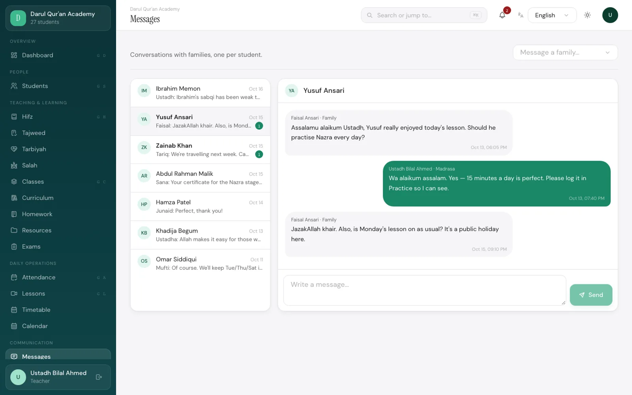Open the Salah page
This screenshot has height=395, width=632.
(58, 166)
